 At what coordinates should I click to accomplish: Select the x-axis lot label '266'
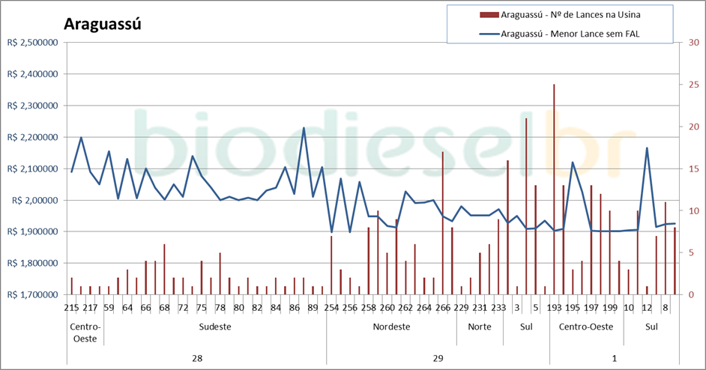(x=442, y=308)
